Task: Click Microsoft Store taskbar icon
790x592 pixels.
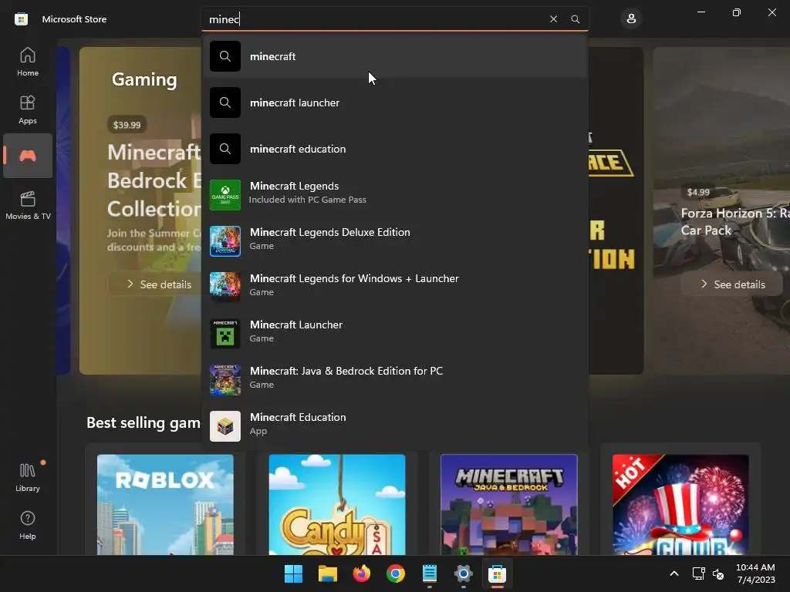Action: click(498, 573)
